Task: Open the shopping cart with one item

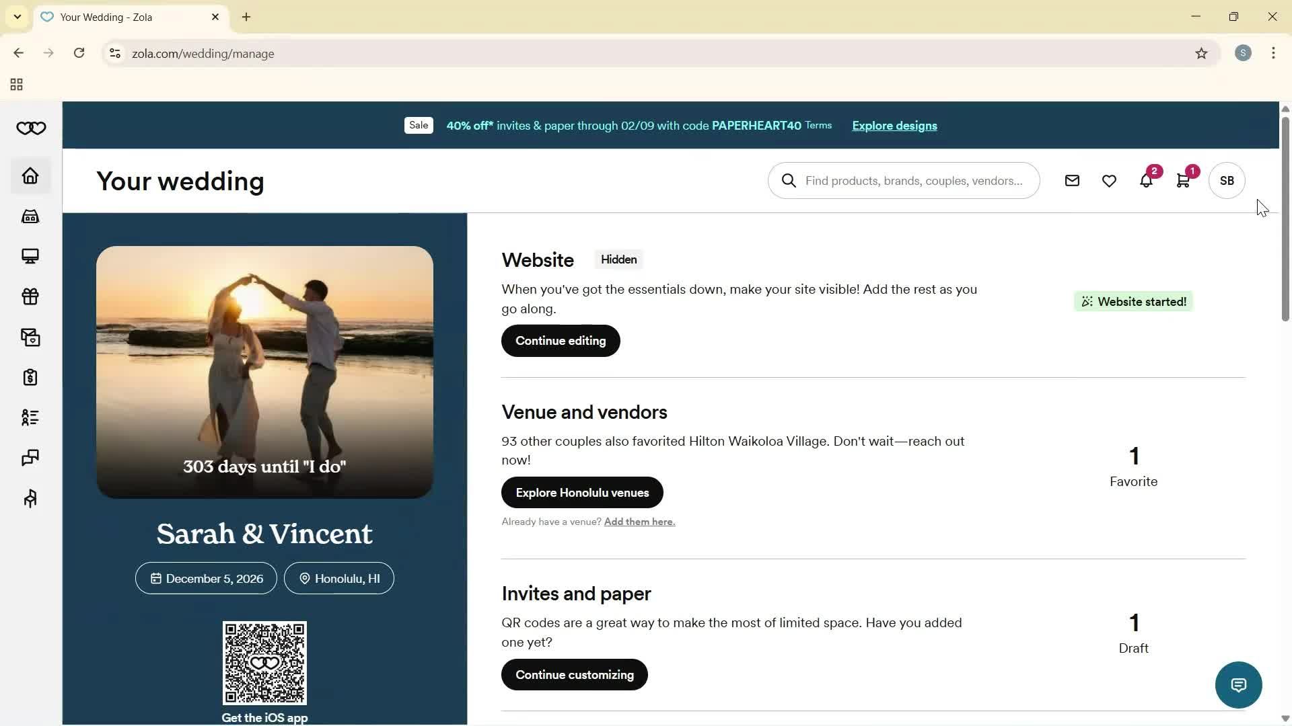Action: point(1183,180)
